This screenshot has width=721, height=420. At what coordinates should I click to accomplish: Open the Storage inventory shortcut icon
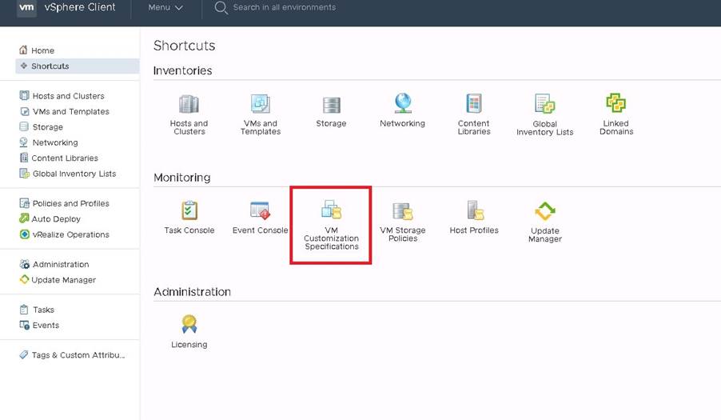pos(331,105)
